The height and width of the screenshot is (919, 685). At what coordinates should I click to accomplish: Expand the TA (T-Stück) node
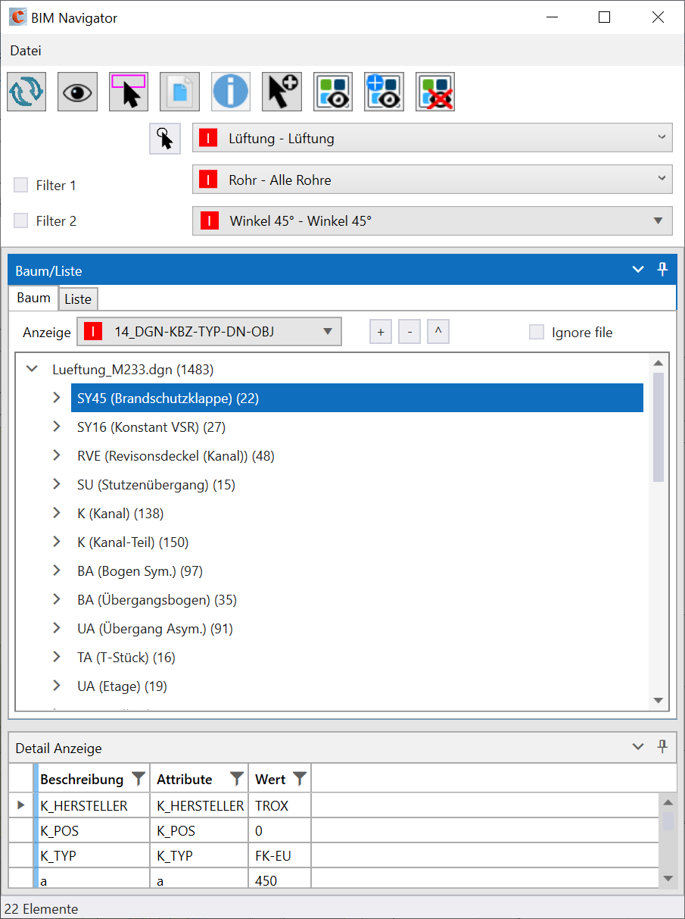pyautogui.click(x=57, y=657)
